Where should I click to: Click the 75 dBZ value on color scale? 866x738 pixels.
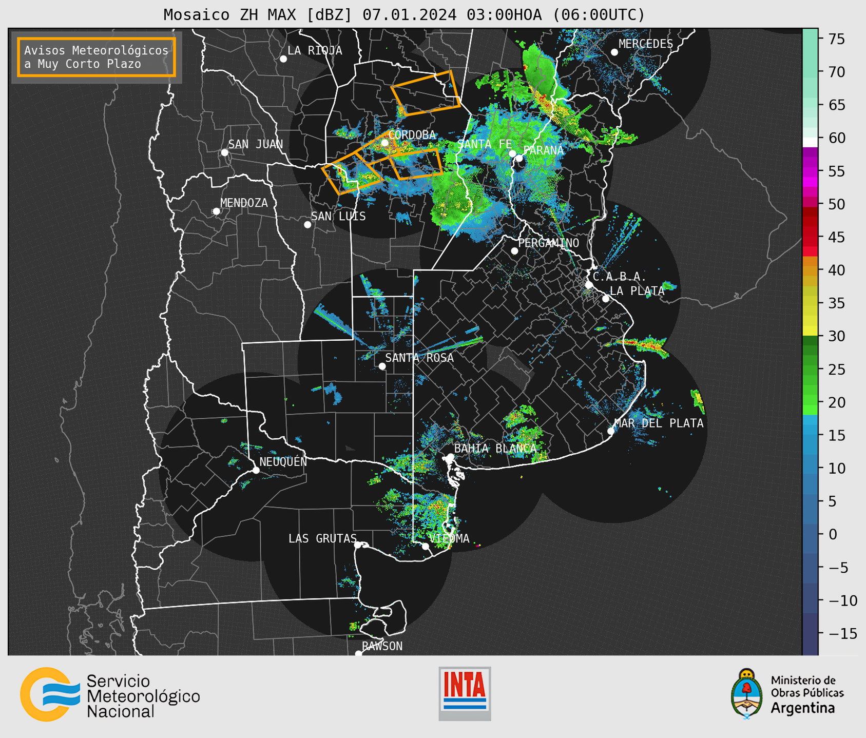coord(836,39)
